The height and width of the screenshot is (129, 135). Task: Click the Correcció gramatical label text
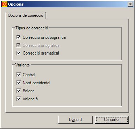coord(41,53)
